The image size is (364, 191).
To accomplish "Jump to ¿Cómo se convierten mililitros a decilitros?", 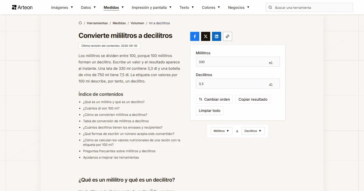I will (x=115, y=115).
